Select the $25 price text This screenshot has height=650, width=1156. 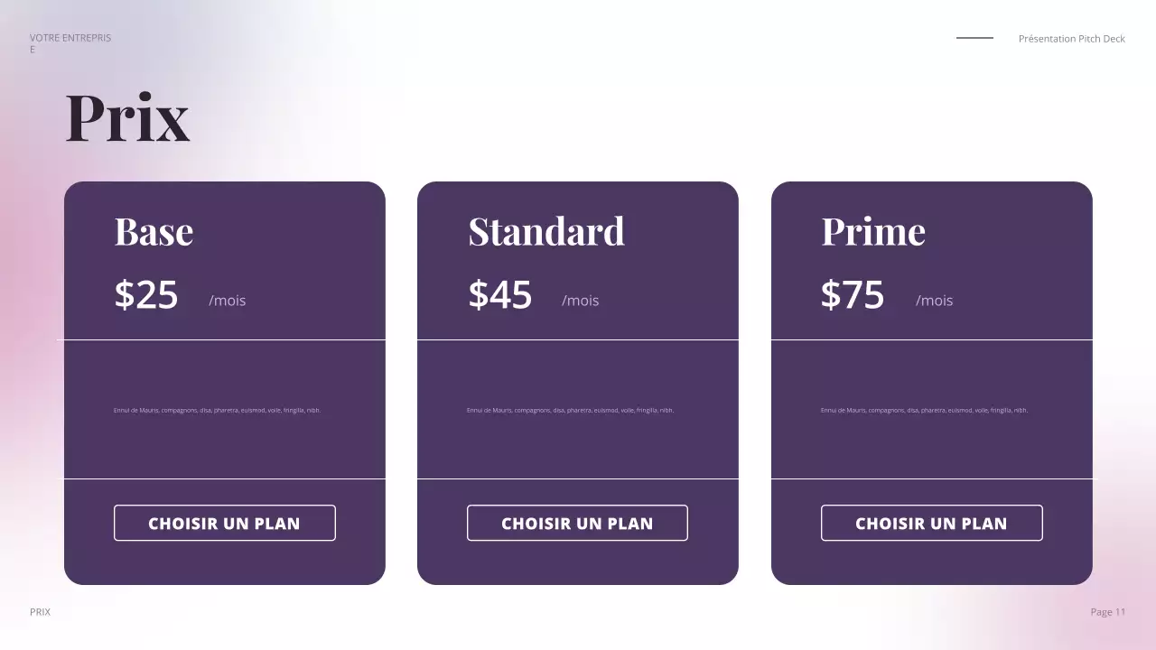(146, 295)
